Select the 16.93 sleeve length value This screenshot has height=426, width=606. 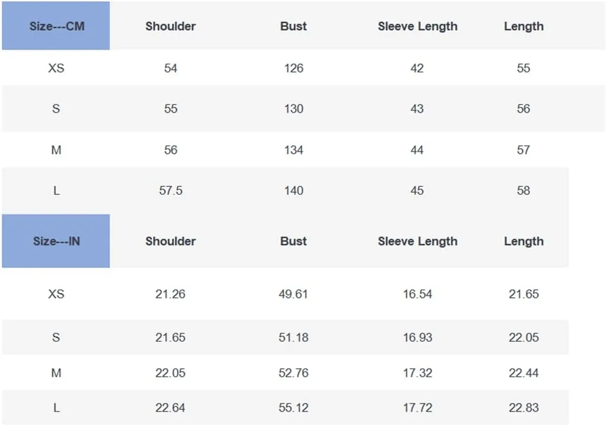(417, 337)
